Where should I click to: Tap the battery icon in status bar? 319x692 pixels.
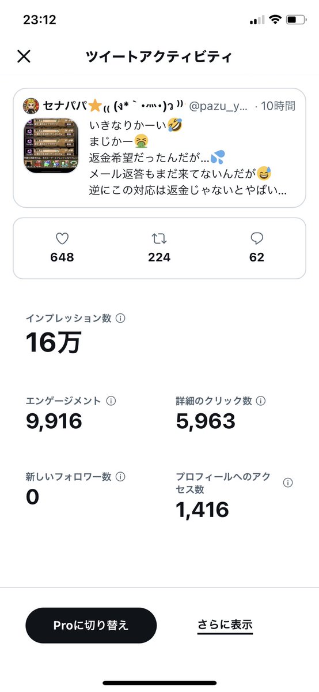click(x=296, y=20)
